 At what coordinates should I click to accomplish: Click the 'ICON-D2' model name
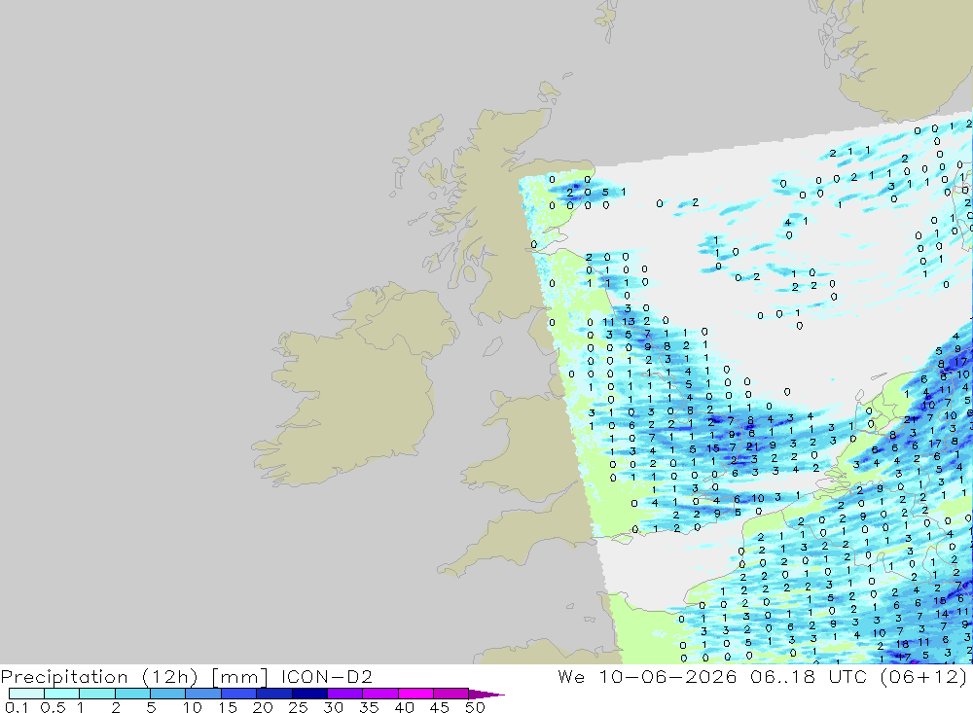326,676
